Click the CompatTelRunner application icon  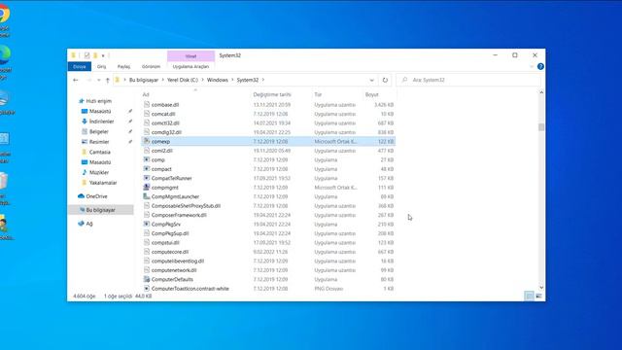147,178
